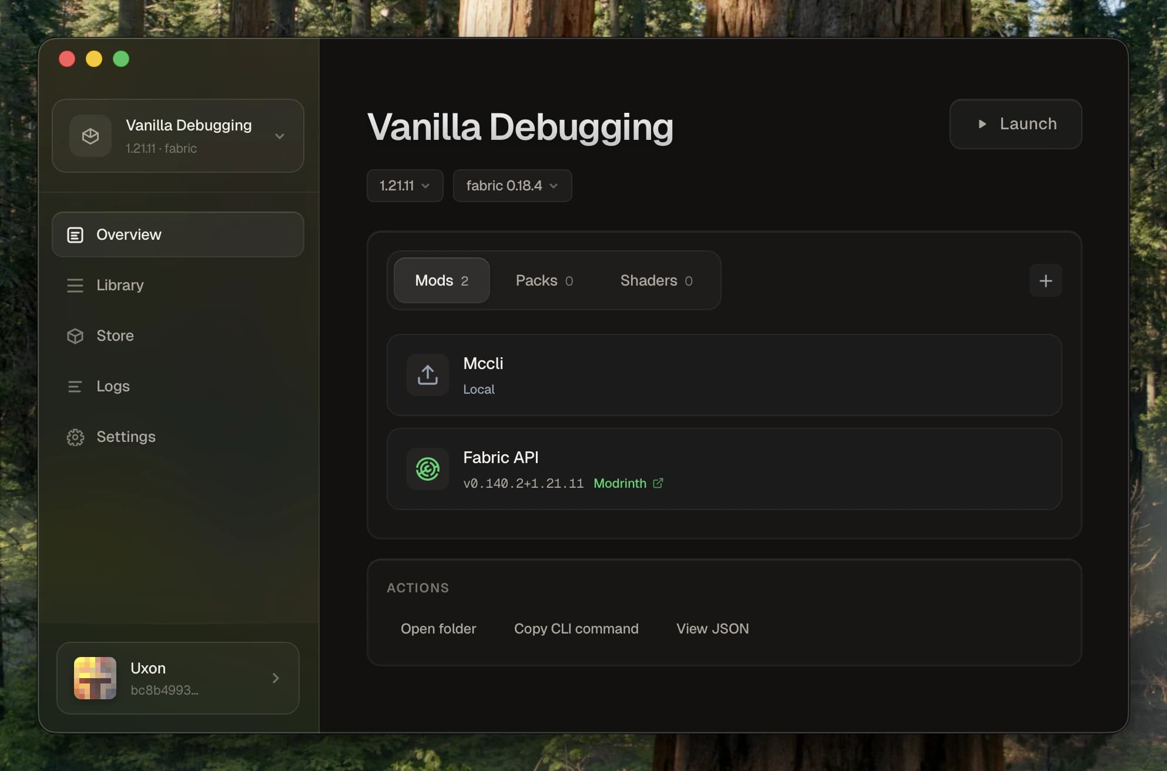Click Copy CLI command action
This screenshot has height=771, width=1167.
point(576,628)
